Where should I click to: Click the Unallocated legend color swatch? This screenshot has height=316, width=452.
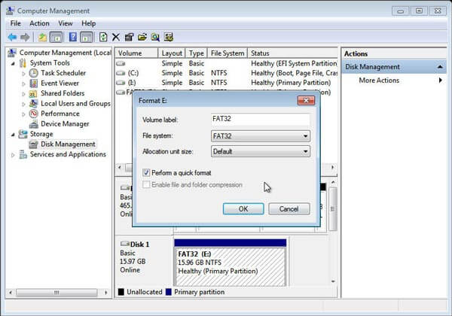(x=121, y=292)
